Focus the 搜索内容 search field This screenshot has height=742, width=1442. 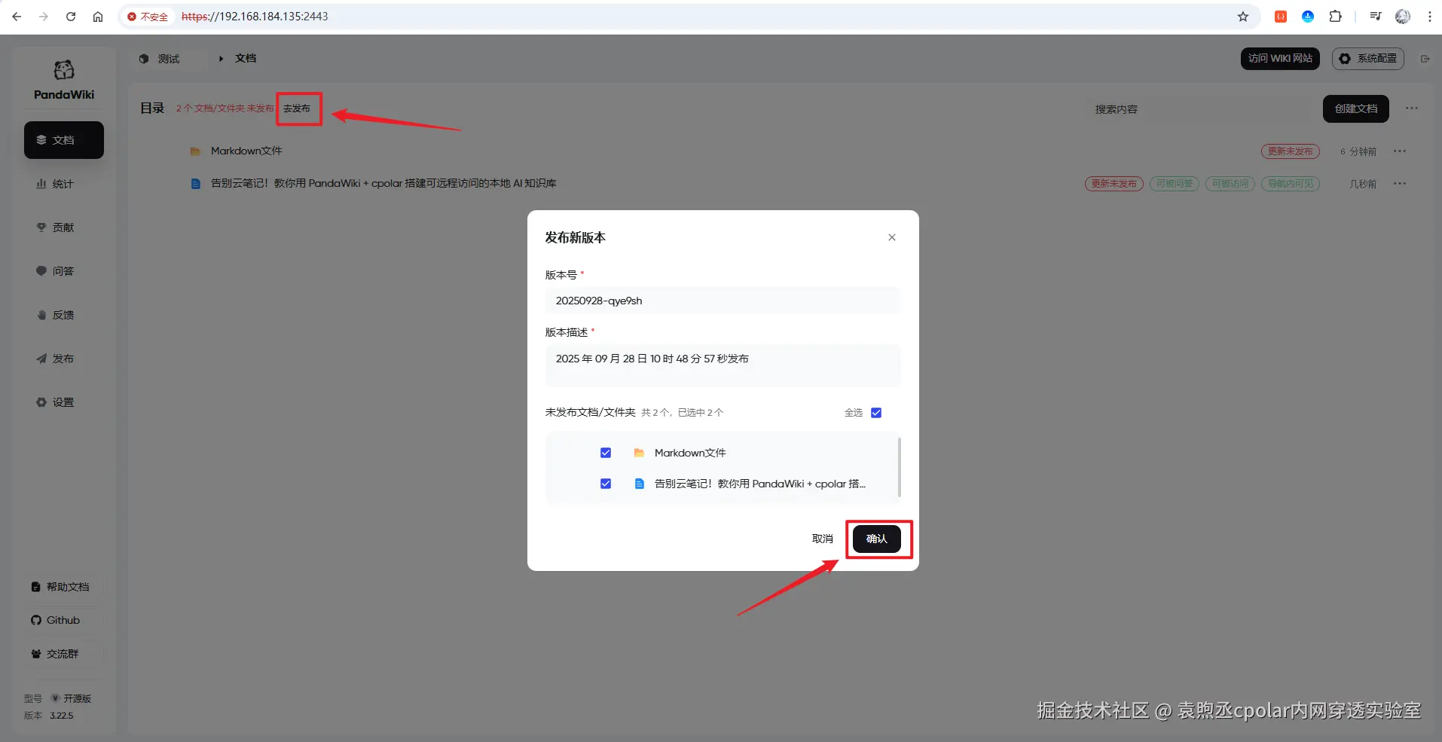(x=1198, y=109)
